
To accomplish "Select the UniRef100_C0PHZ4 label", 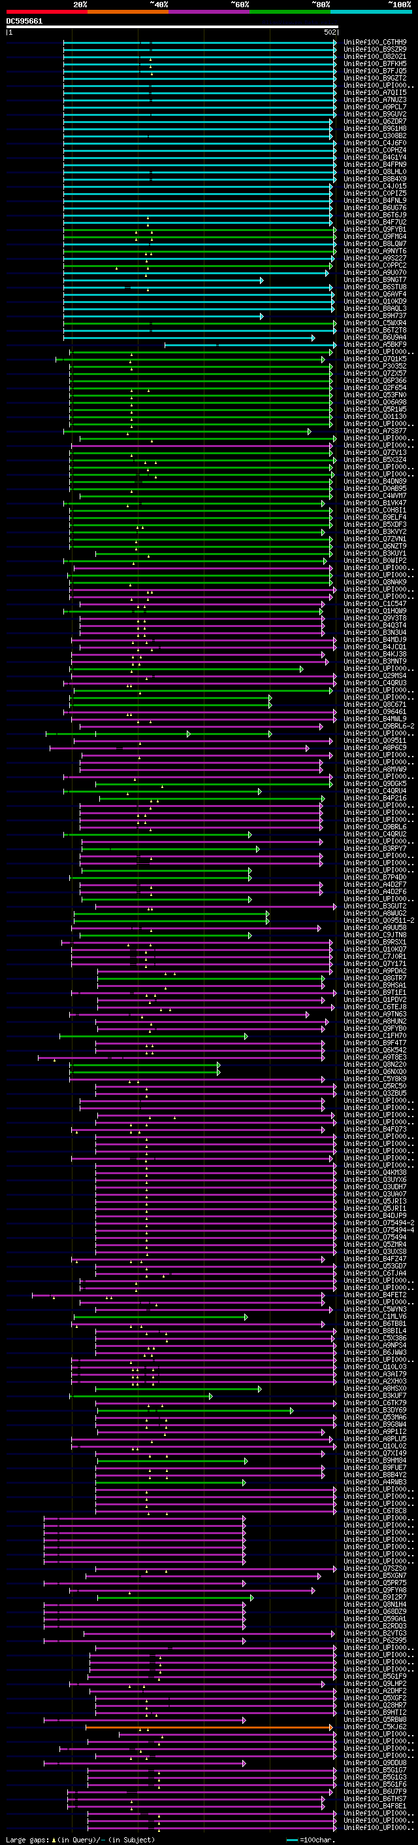I will click(x=375, y=150).
